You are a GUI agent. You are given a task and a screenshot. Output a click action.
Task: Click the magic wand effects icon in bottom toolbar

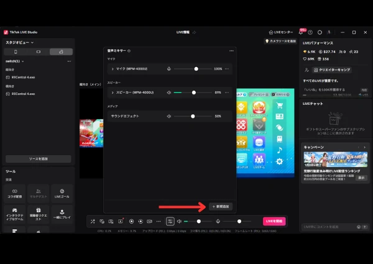click(93, 222)
